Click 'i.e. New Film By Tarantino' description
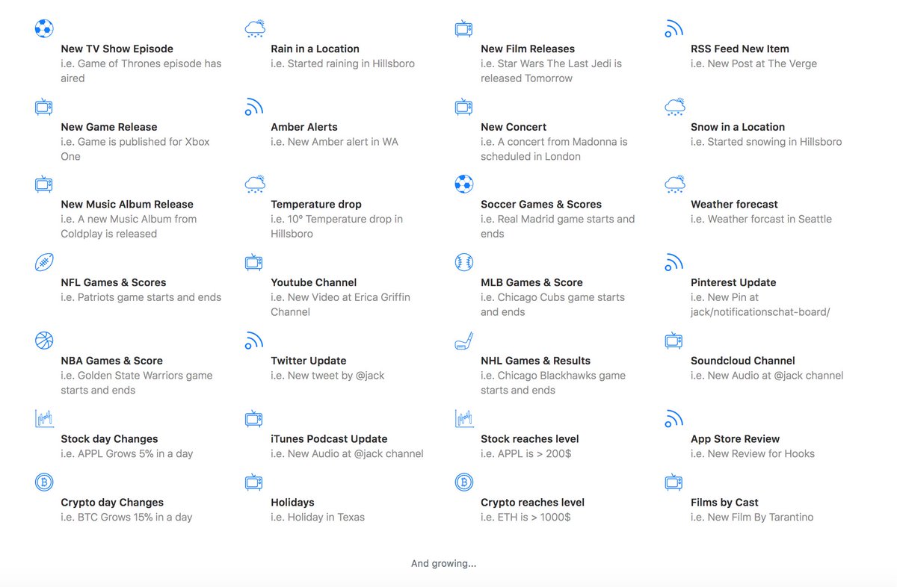Viewport: 897px width, 587px height. pos(752,517)
